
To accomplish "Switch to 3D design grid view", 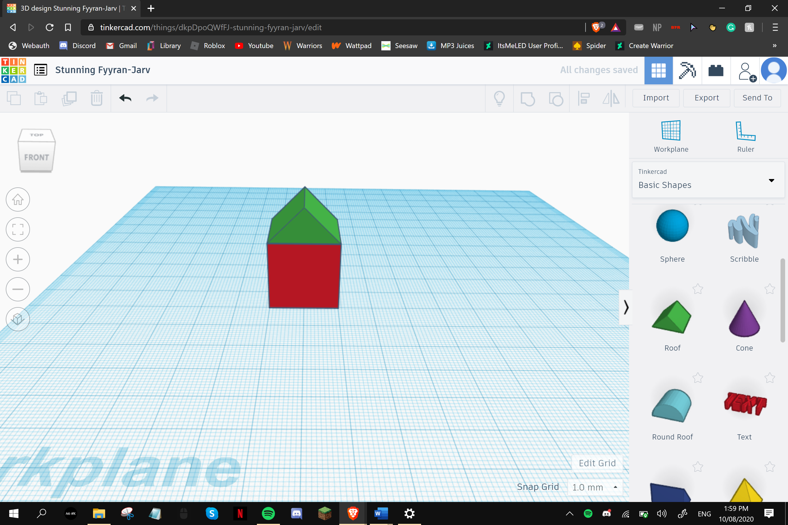I will pyautogui.click(x=658, y=70).
